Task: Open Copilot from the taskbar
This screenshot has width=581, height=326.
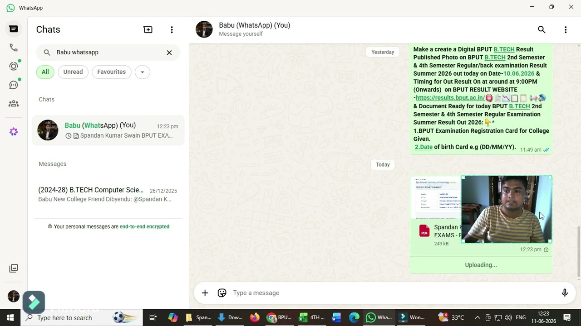Action: (x=173, y=318)
